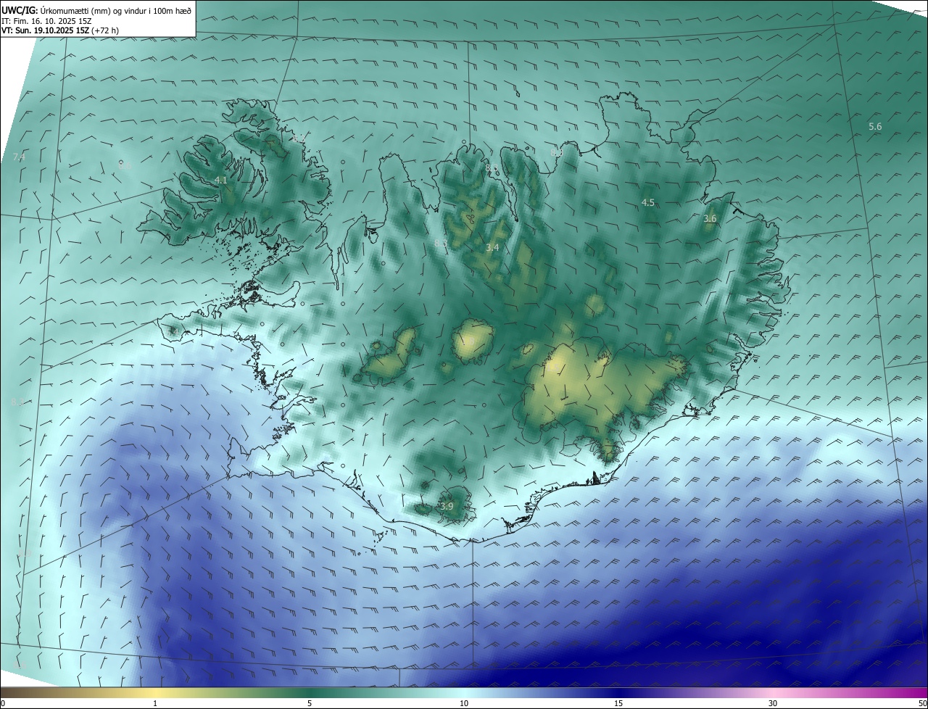
Task: Click the 50 tick label on the color scale
Action: 922,703
